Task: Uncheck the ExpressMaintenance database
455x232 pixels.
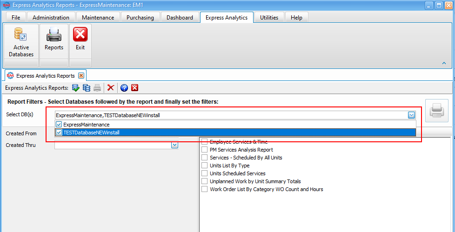Action: pos(59,125)
